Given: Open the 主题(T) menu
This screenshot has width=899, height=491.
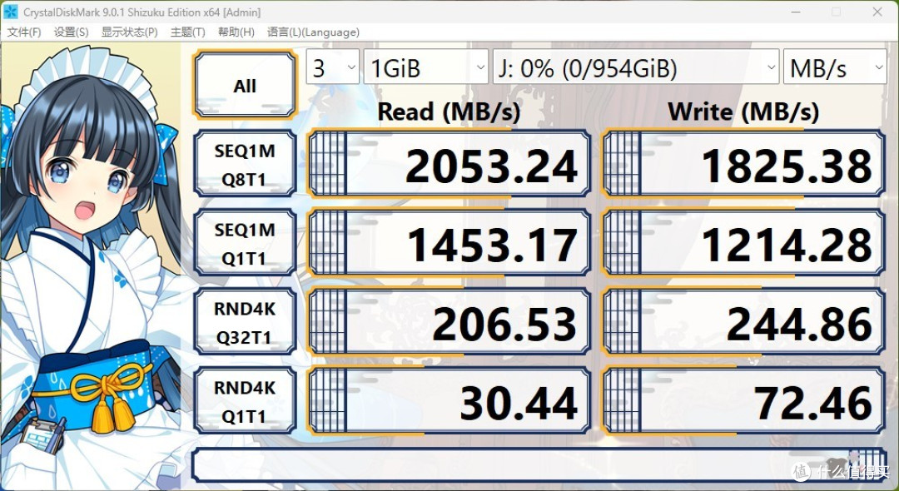Looking at the screenshot, I should (187, 32).
